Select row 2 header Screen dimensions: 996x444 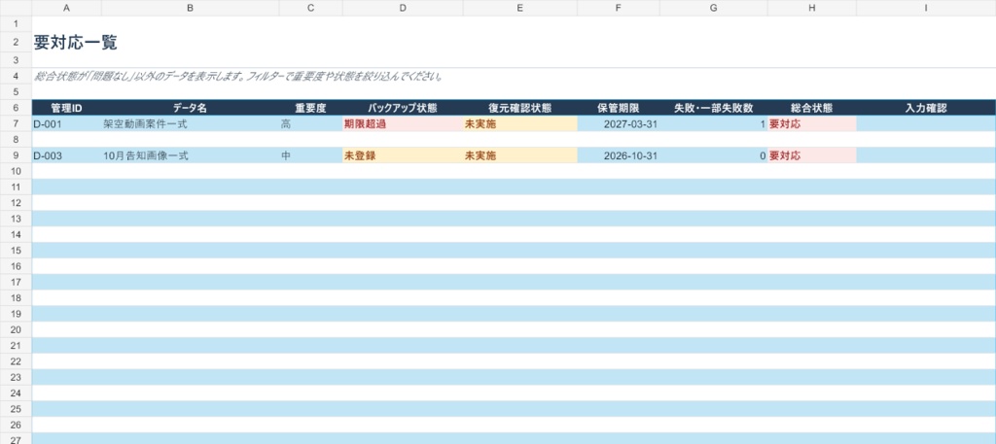click(x=16, y=44)
